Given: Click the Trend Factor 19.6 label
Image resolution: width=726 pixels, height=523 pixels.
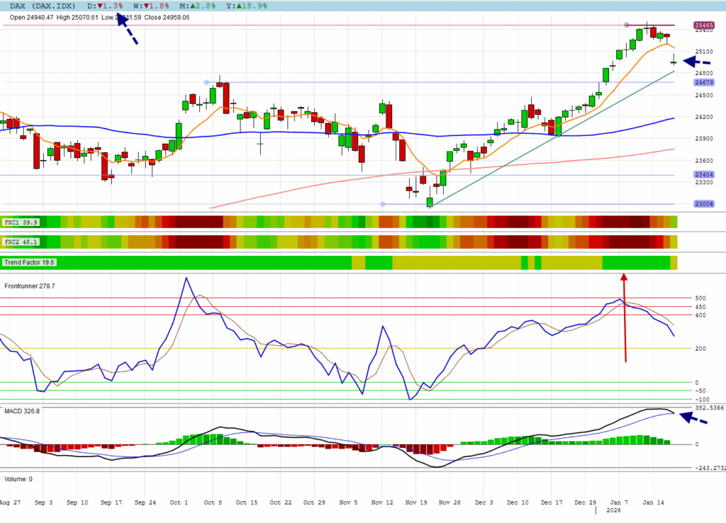Looking at the screenshot, I should point(30,262).
